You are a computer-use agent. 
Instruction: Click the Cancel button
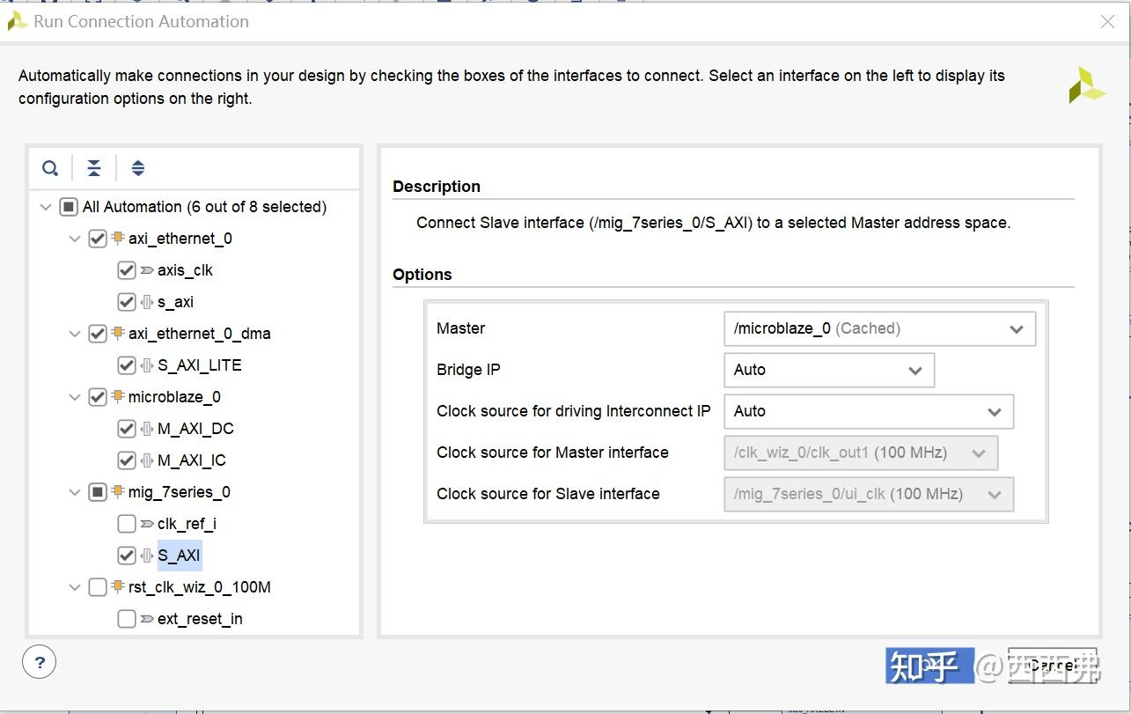pos(1053,666)
